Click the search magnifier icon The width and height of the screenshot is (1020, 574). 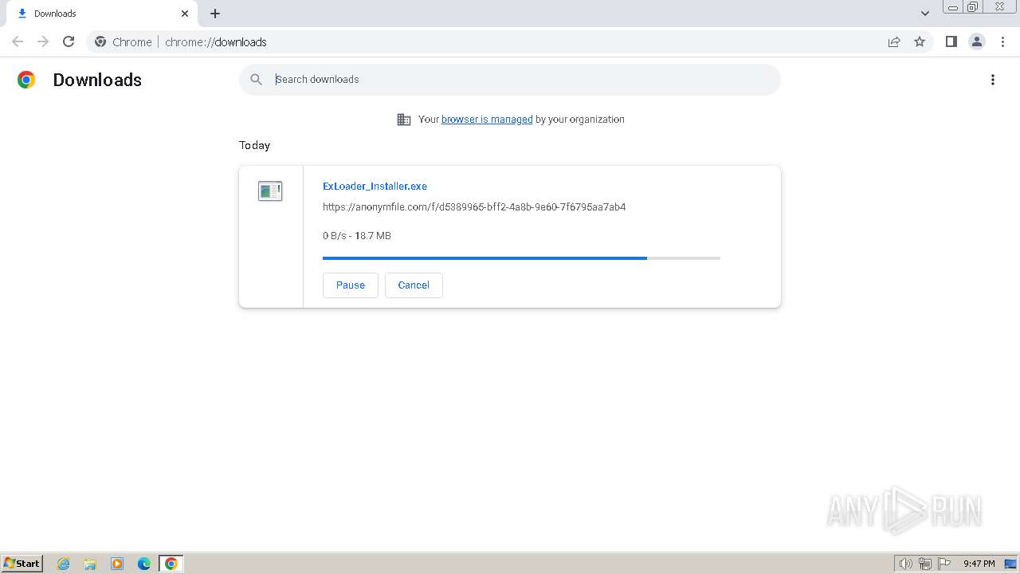(256, 79)
